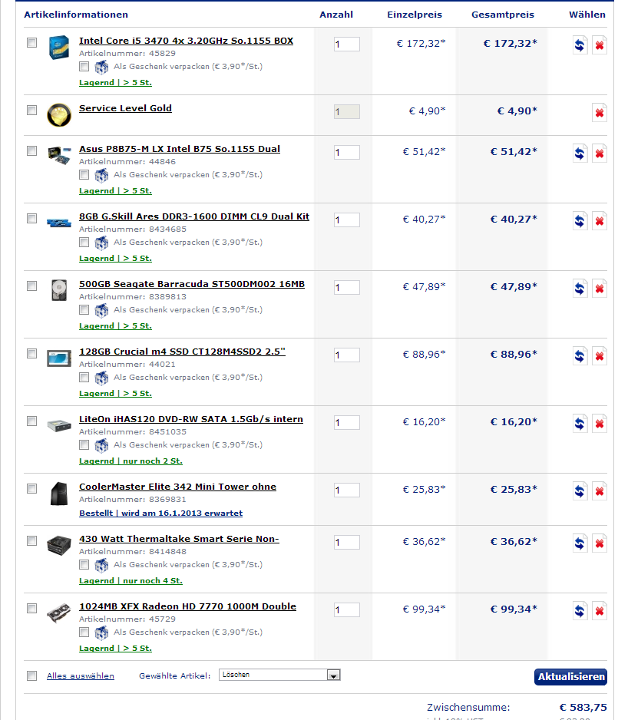
Task: Click refresh icon for Crucial m4 SSD
Action: point(580,356)
